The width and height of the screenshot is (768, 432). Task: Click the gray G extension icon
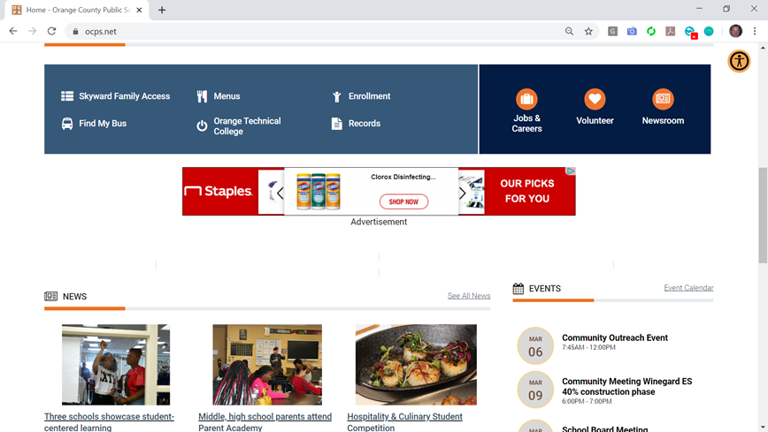(x=612, y=31)
